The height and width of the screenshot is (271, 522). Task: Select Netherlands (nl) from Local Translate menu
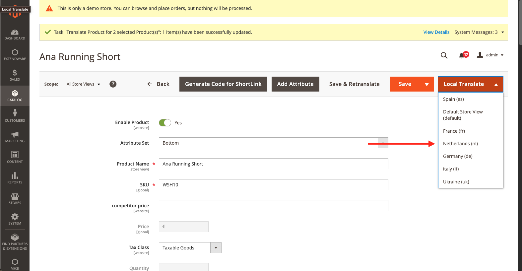coord(460,144)
